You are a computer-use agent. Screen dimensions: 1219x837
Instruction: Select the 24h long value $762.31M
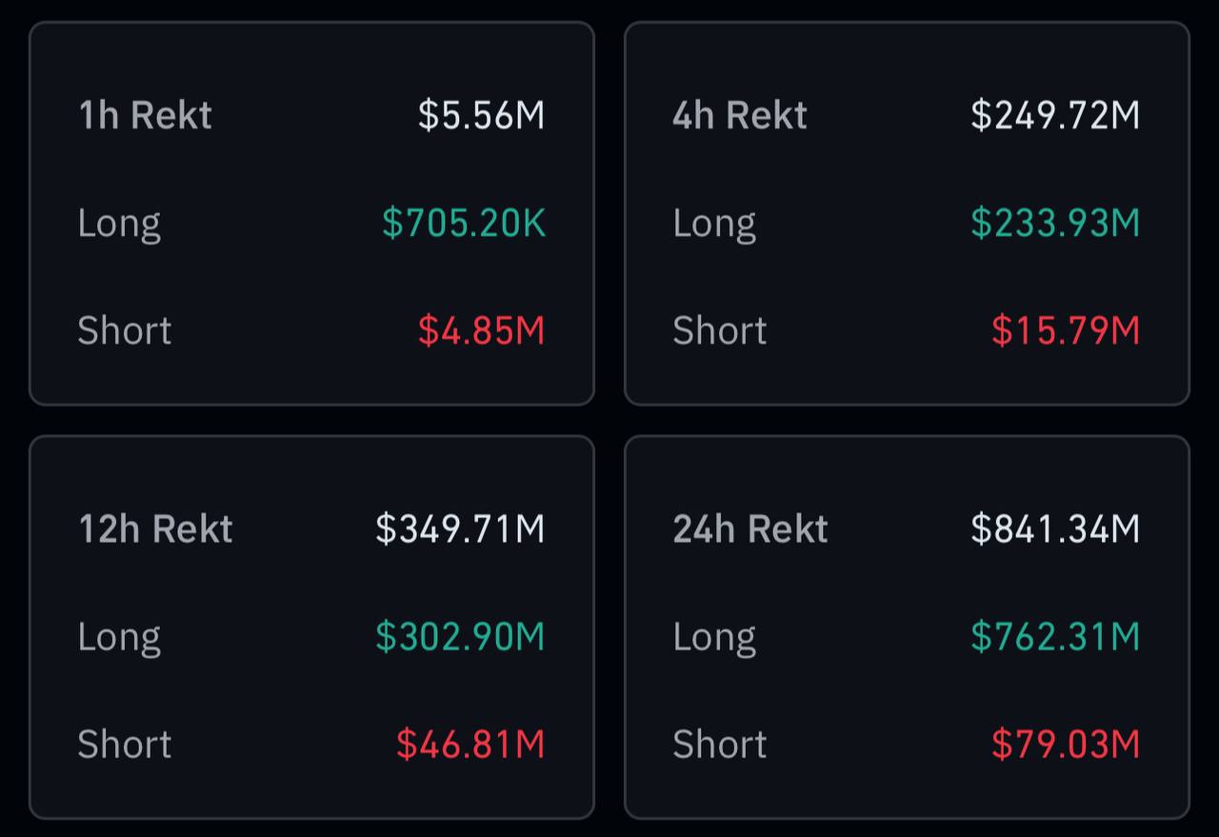(1055, 636)
